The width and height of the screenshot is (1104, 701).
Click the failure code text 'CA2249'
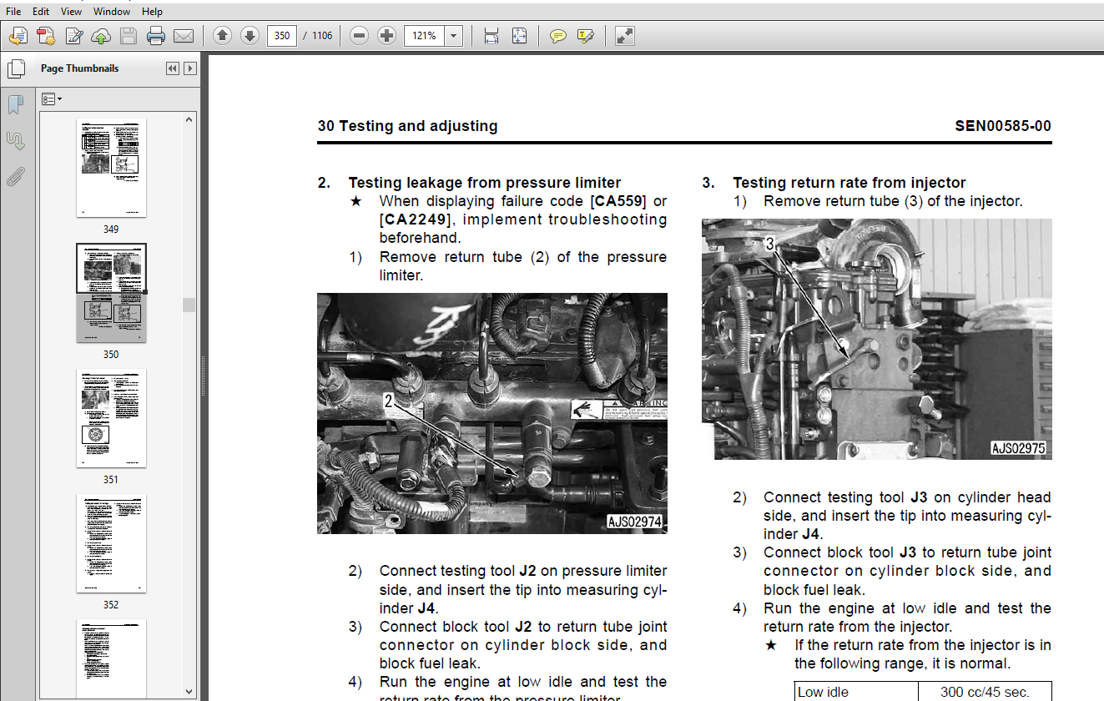coord(415,219)
